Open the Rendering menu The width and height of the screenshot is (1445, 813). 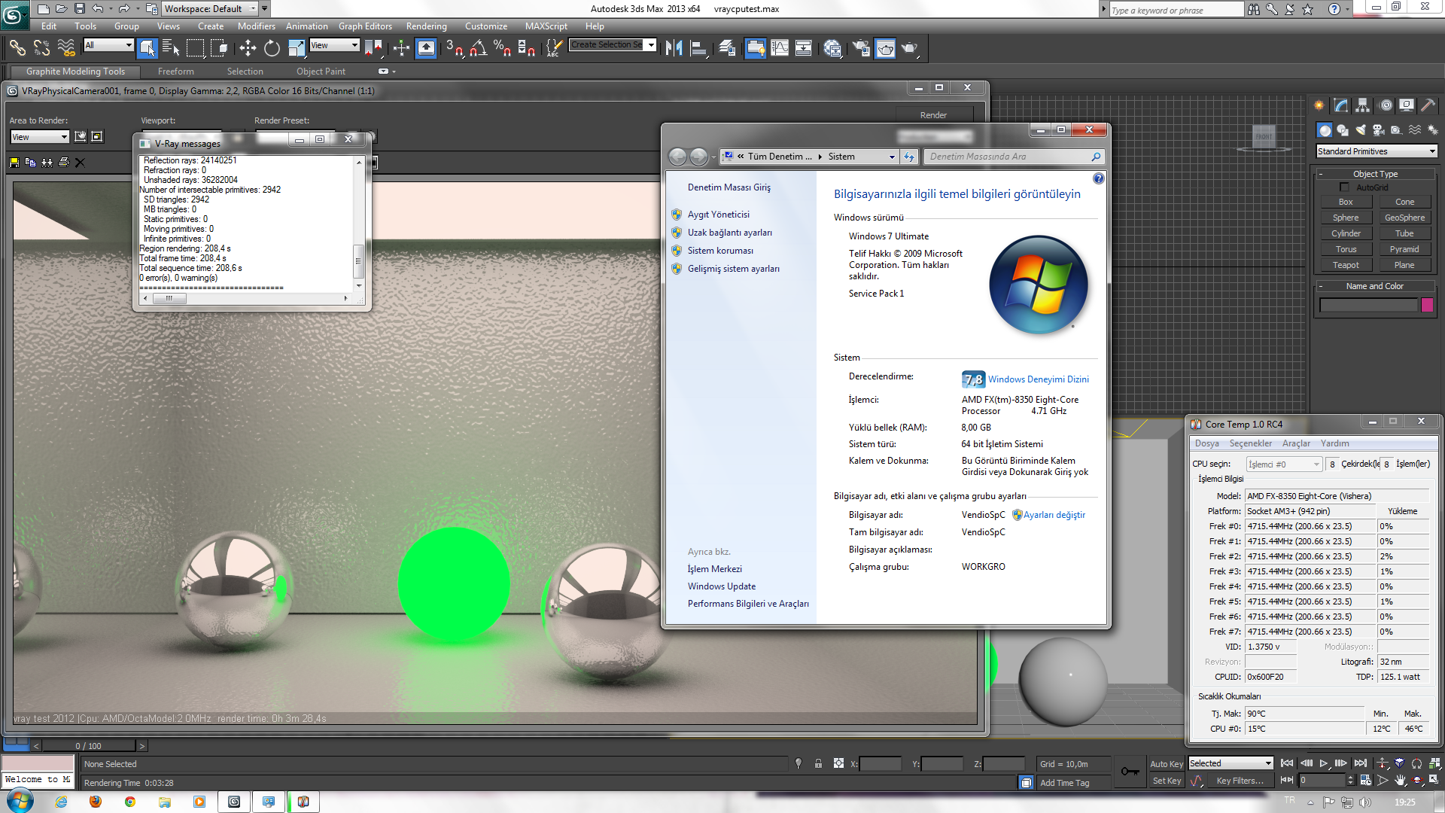(x=426, y=26)
